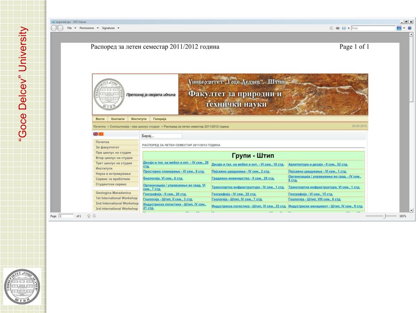Click the document outline icon in toolbar
Image resolution: width=418 pixels, height=313 pixels.
331,28
